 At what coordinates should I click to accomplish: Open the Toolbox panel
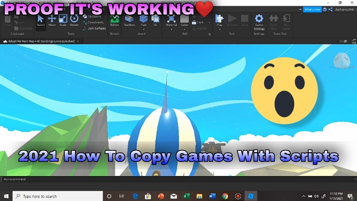click(x=129, y=20)
